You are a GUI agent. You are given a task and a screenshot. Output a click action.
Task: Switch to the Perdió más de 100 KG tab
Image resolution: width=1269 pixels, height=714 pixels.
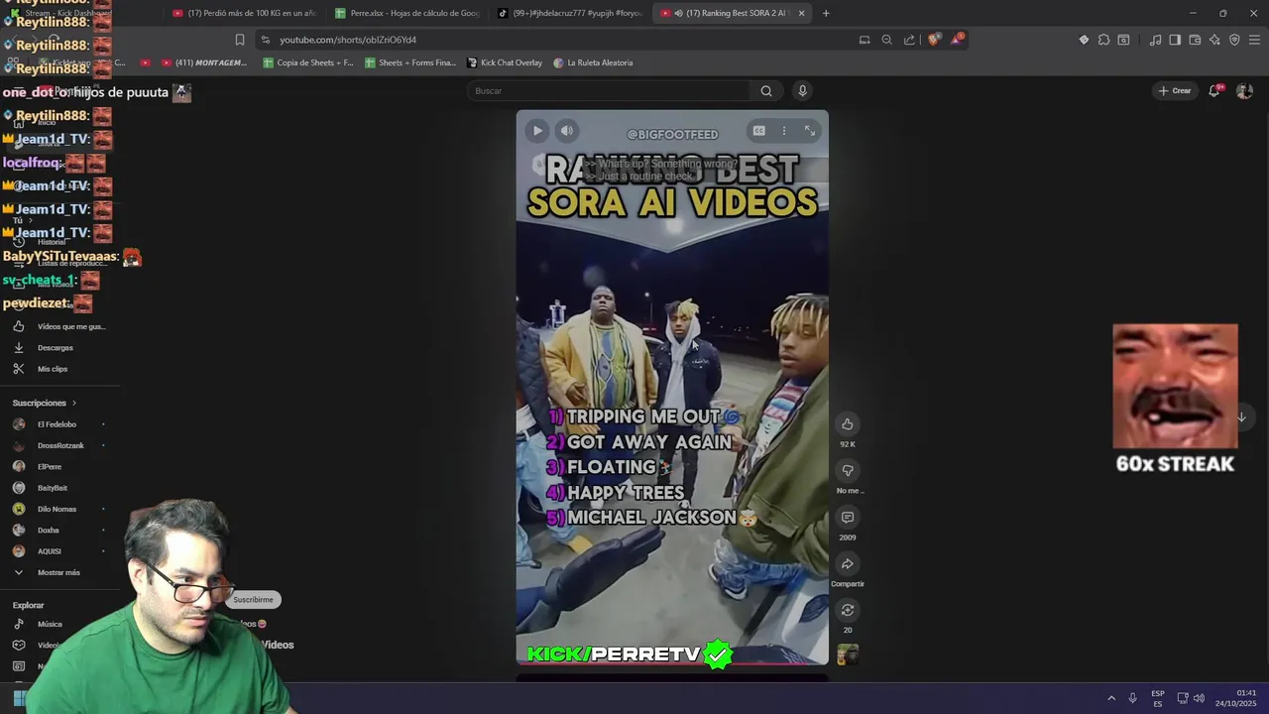243,13
